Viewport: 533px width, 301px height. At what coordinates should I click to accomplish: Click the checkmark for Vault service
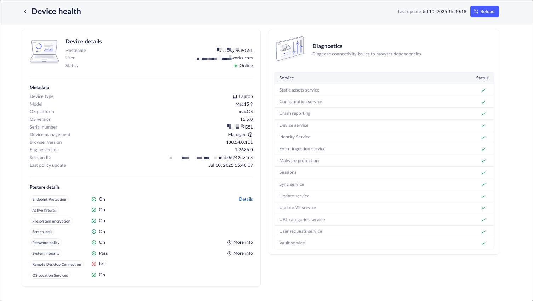(x=483, y=243)
